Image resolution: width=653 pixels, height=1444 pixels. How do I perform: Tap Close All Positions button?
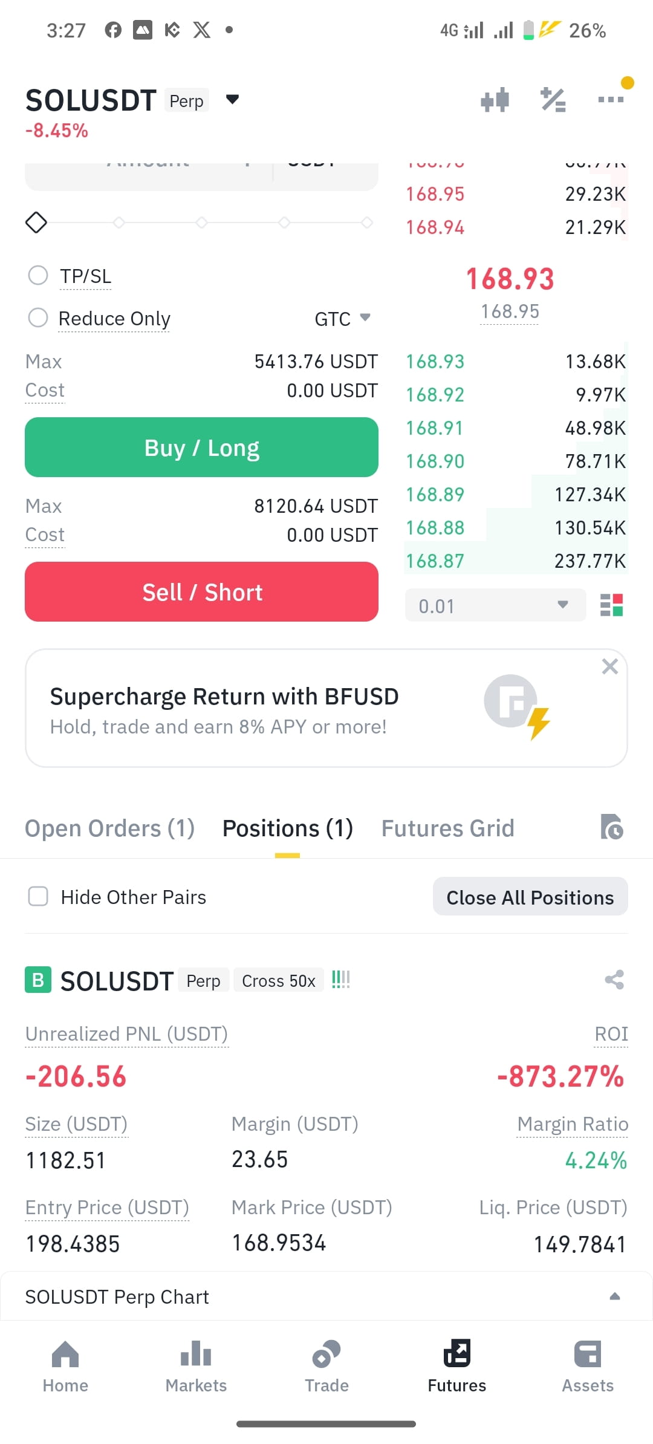(530, 897)
